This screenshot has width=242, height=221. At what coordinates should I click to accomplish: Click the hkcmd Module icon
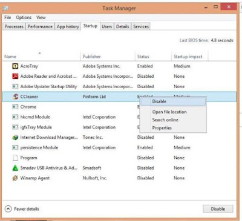tap(15, 117)
